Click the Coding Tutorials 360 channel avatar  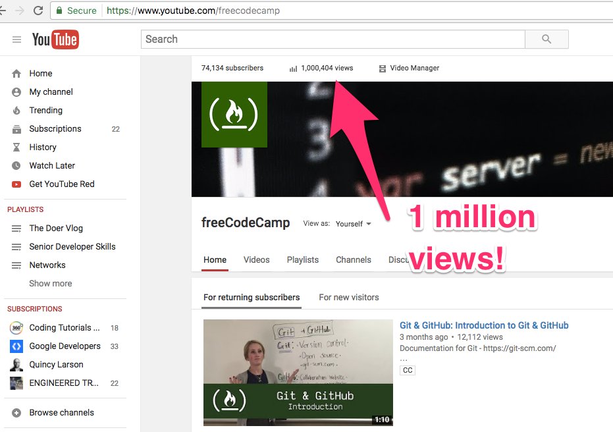tap(16, 327)
